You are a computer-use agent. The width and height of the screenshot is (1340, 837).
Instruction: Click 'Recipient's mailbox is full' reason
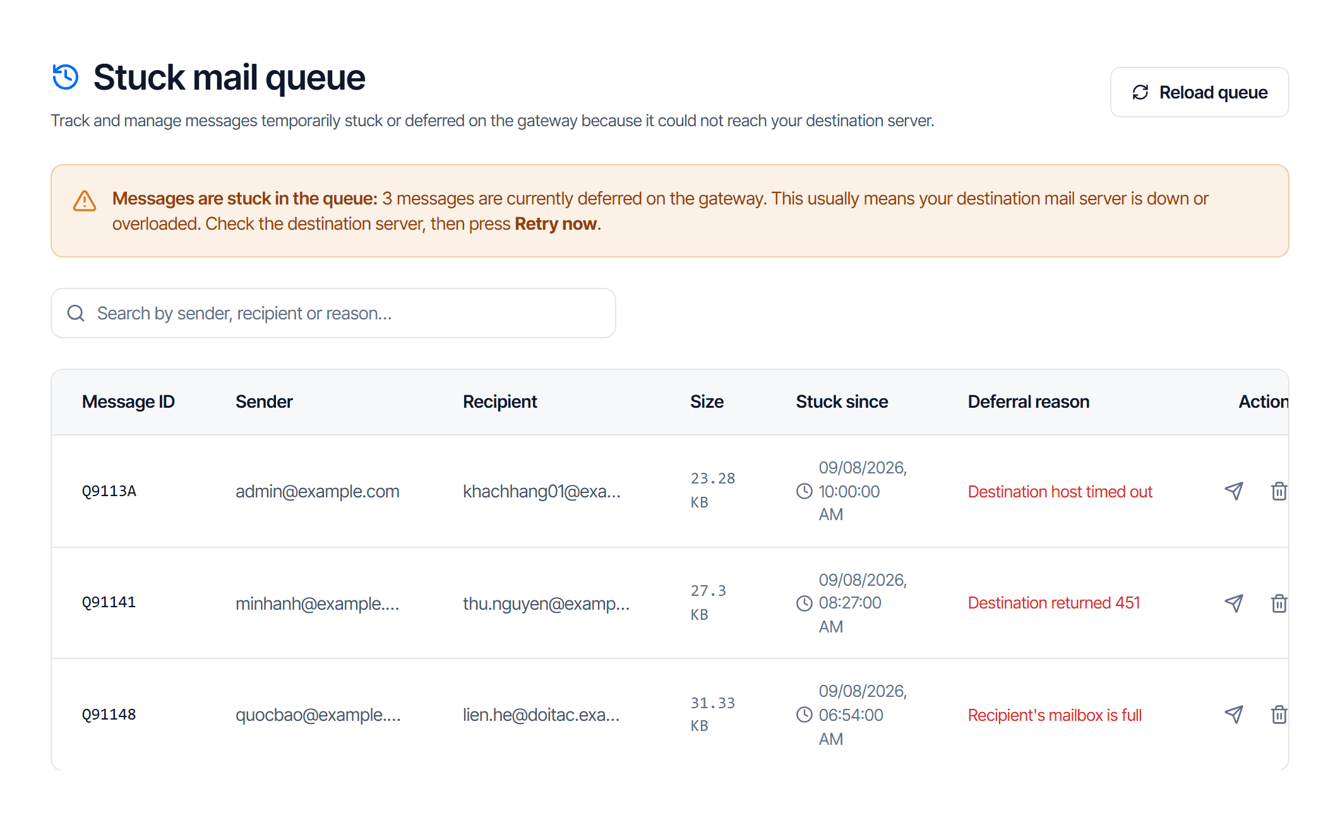click(1055, 715)
